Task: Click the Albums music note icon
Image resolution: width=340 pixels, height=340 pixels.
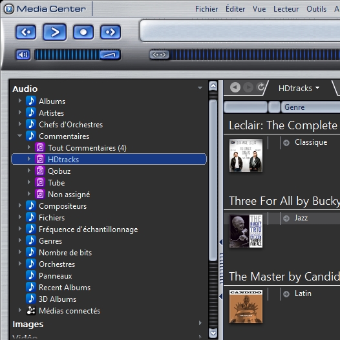Action: click(x=31, y=101)
